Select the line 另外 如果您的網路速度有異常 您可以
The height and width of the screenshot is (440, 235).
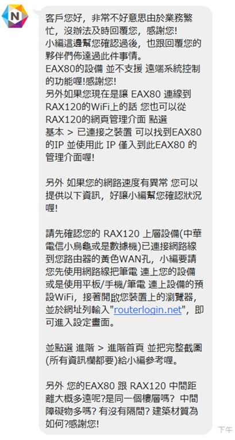coord(122,183)
